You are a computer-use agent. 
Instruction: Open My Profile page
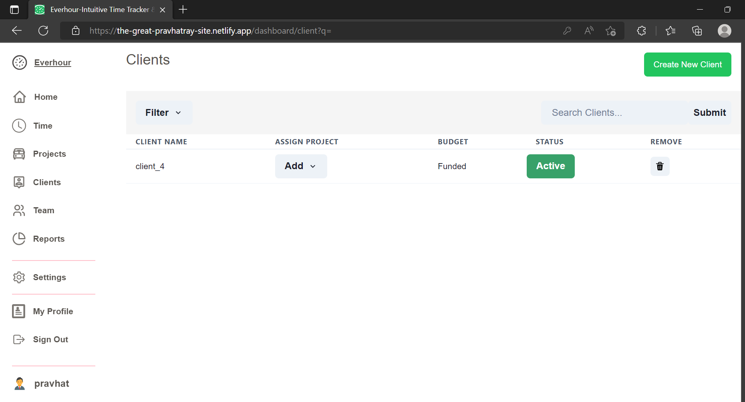pos(53,311)
